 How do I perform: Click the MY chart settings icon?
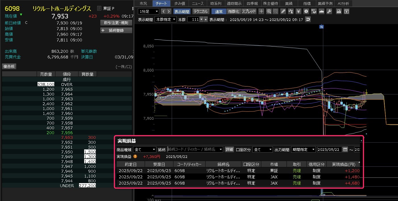[314, 11]
